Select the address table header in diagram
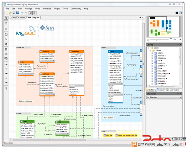 (47, 74)
